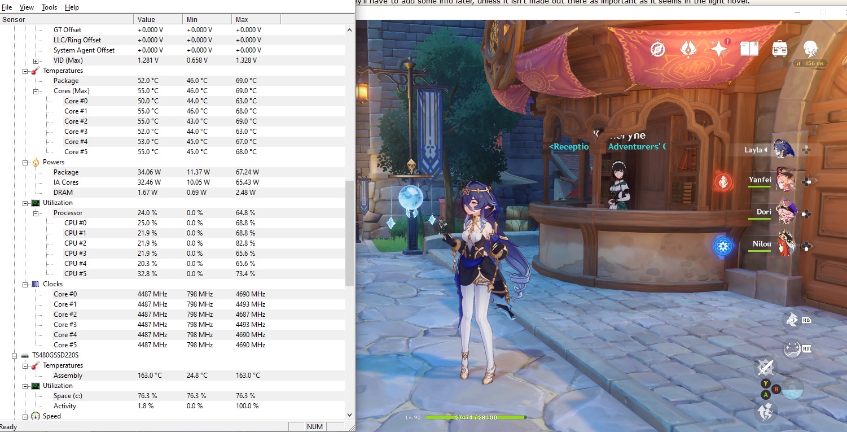Click the Clocks section chip icon
The image size is (847, 432).
[35, 284]
